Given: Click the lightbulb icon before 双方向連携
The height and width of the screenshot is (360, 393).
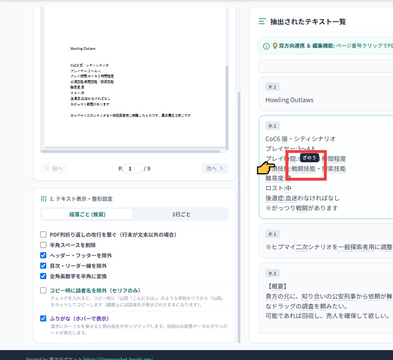Looking at the screenshot, I should click(275, 46).
